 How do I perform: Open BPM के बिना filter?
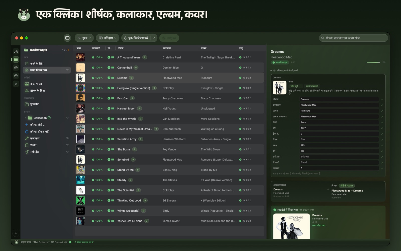[x=47, y=91]
